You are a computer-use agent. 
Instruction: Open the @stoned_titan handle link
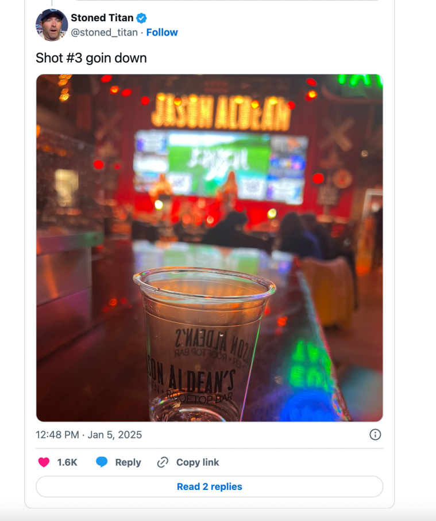click(x=104, y=32)
